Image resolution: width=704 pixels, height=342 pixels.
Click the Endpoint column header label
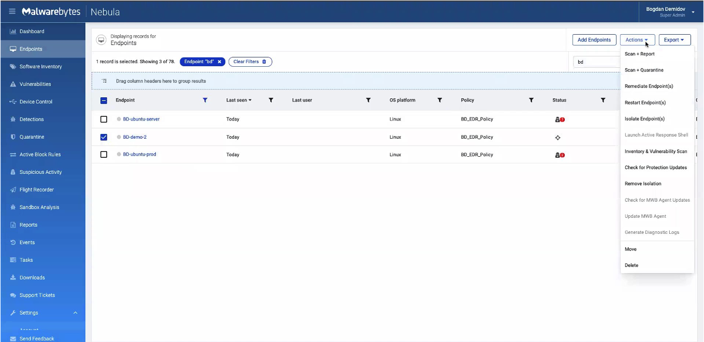(125, 100)
